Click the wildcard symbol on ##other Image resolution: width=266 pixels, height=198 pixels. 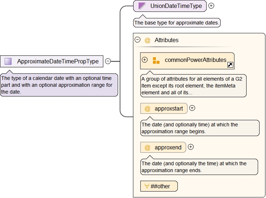click(147, 186)
